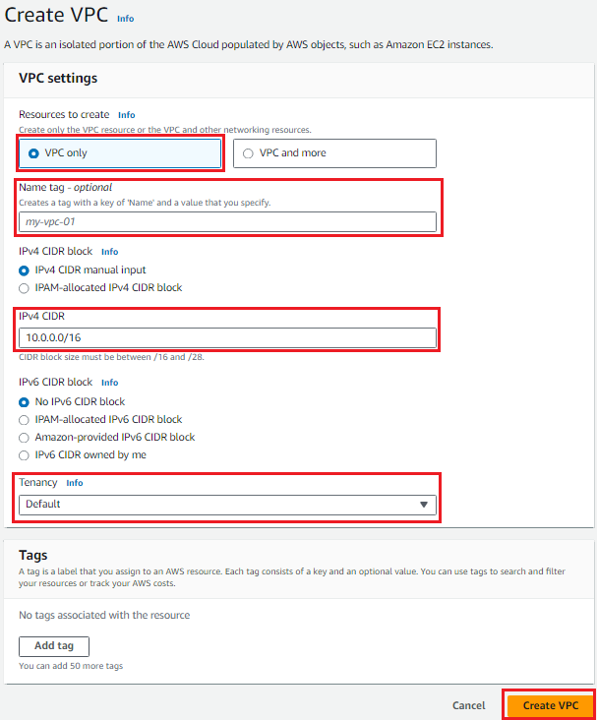The height and width of the screenshot is (720, 597).
Task: Open Info link for Resources to create
Action: pos(126,115)
